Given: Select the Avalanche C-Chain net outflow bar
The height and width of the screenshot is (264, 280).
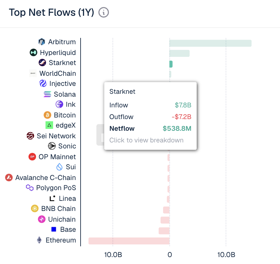Looking at the screenshot, I should pyautogui.click(x=168, y=178).
